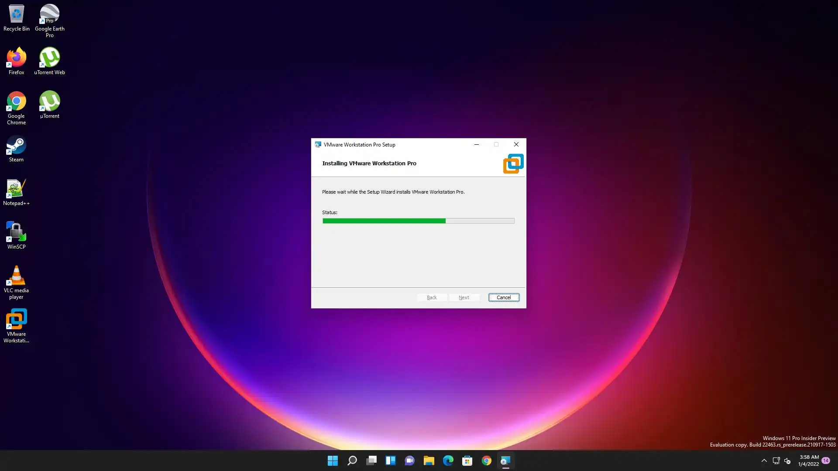Click the Cancel button in setup
Viewport: 838px width, 471px height.
pos(503,297)
